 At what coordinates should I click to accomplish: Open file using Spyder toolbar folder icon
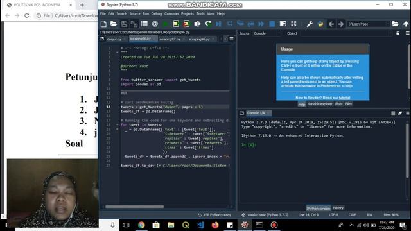114,24
